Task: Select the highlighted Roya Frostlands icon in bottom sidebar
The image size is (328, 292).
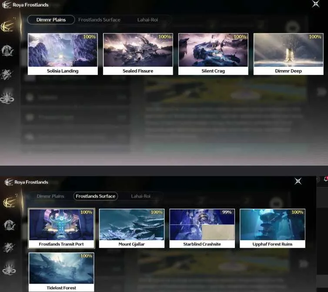Action: pyautogui.click(x=10, y=202)
